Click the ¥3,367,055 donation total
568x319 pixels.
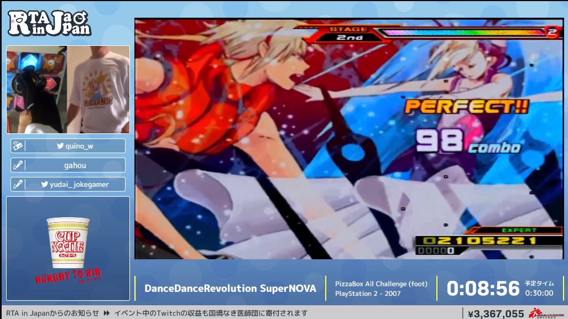496,313
